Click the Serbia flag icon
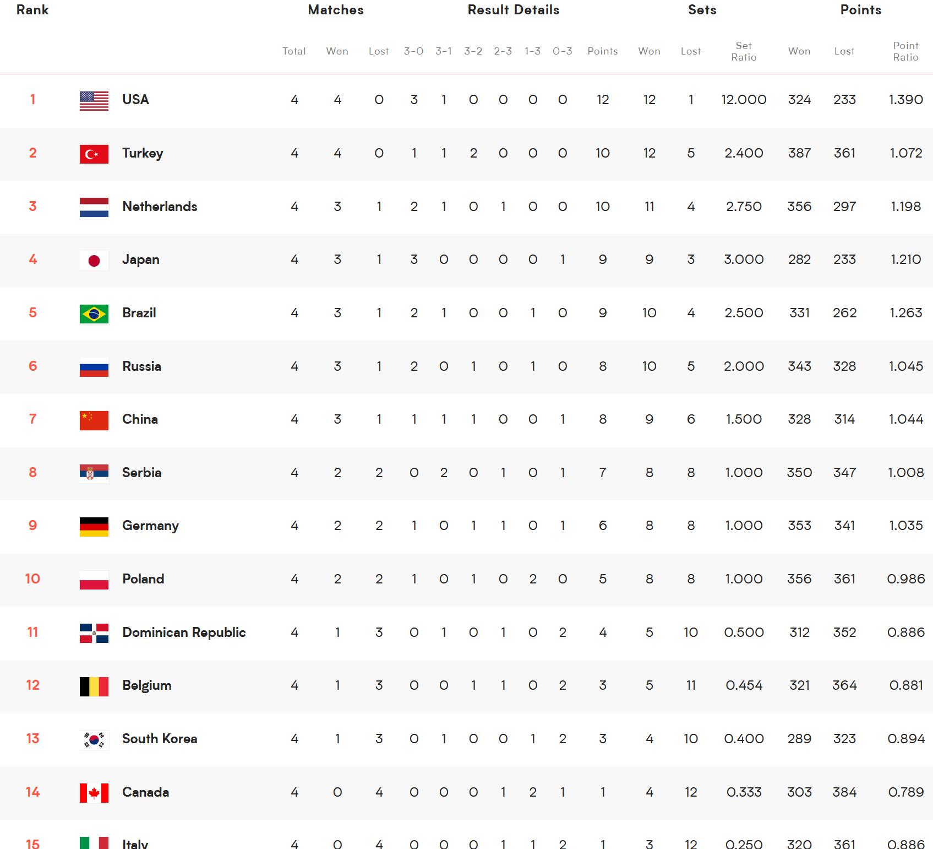The width and height of the screenshot is (933, 849). click(94, 473)
